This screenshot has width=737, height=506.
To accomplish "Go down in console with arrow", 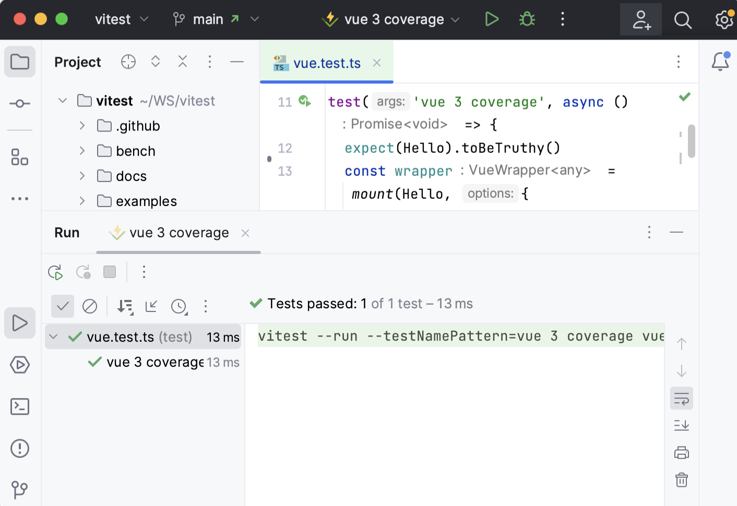I will (x=682, y=371).
